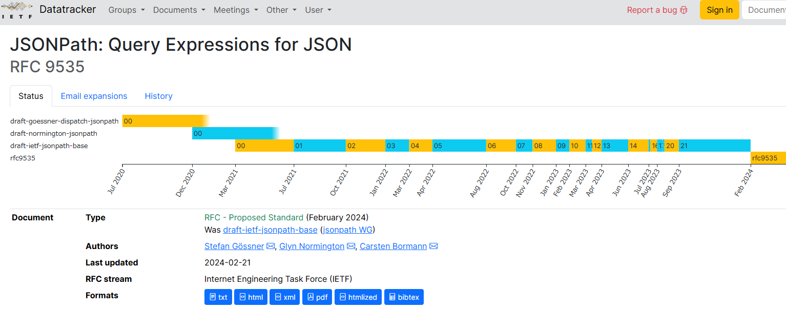This screenshot has height=309, width=786.
Task: Select draft-ietf-jsonpath-base revision 06 bar
Action: pos(501,146)
